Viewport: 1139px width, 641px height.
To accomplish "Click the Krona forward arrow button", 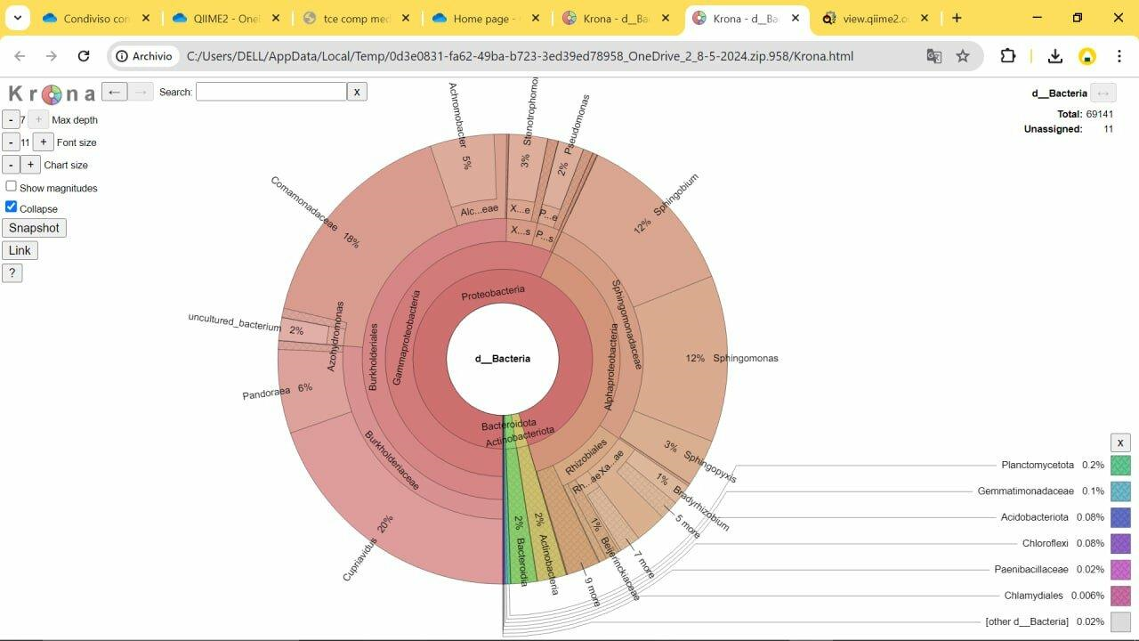I will point(141,92).
